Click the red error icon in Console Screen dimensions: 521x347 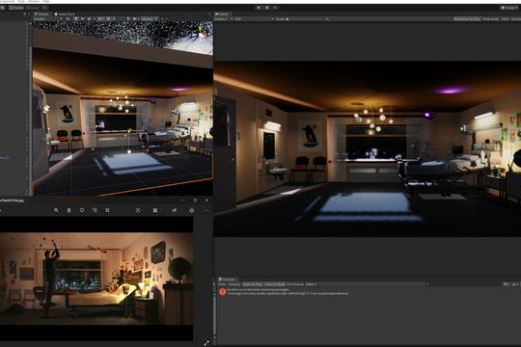click(x=222, y=292)
